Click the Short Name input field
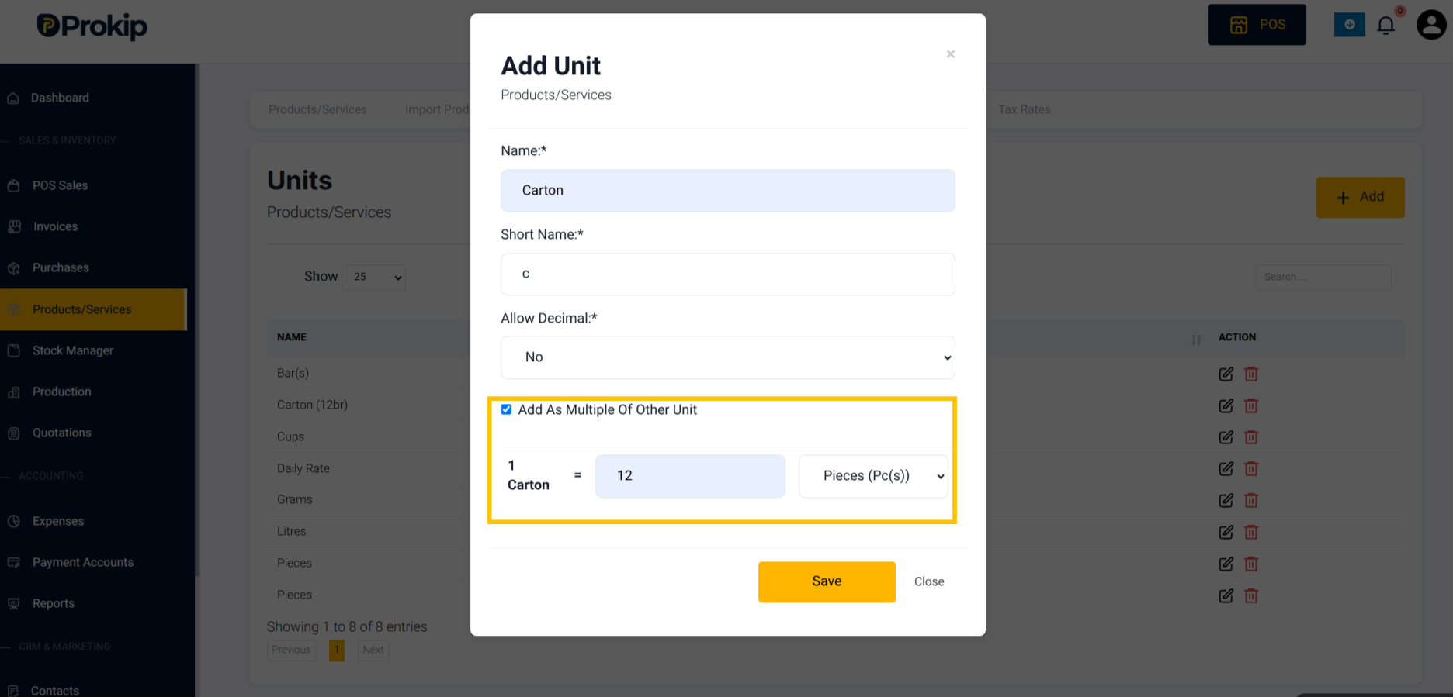 click(x=727, y=274)
